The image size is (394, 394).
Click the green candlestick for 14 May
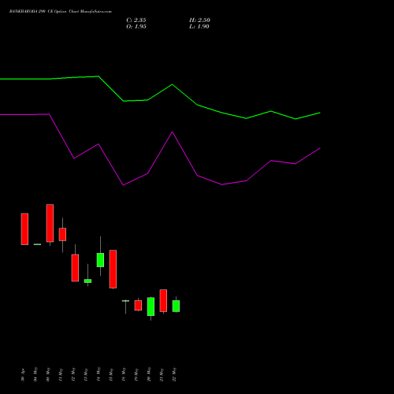100,260
